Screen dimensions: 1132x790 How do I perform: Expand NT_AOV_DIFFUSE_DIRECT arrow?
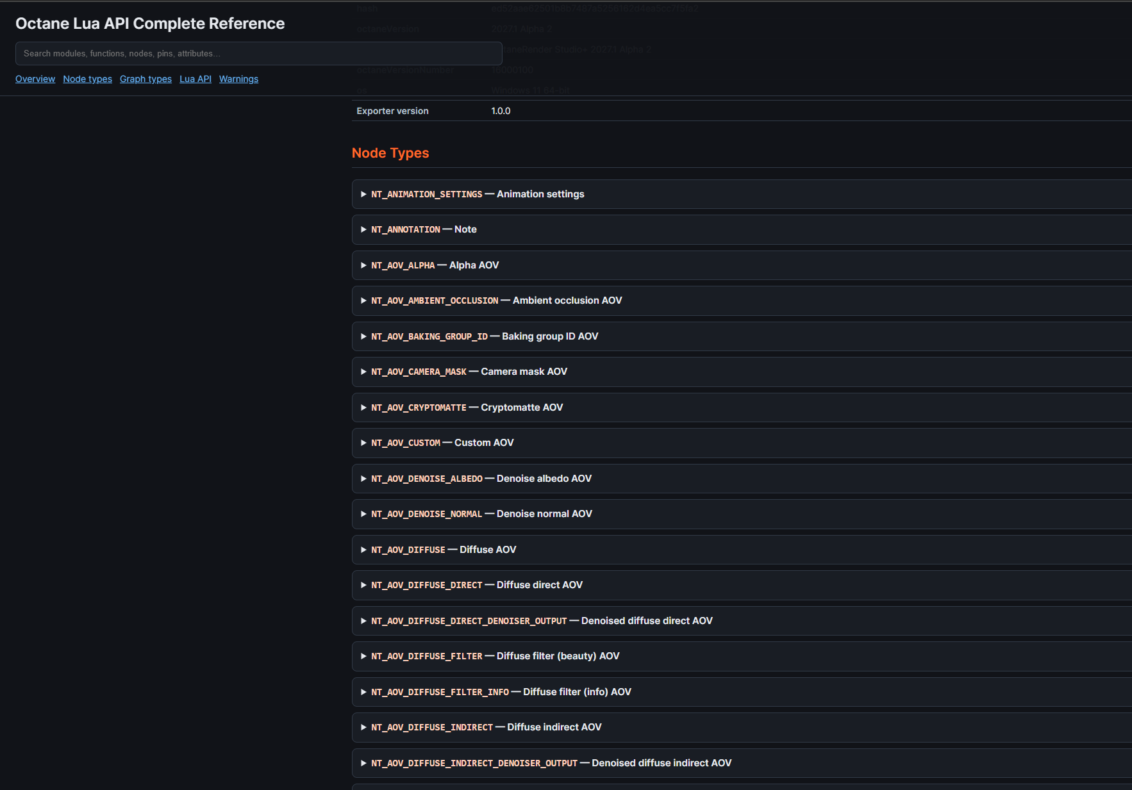tap(363, 585)
